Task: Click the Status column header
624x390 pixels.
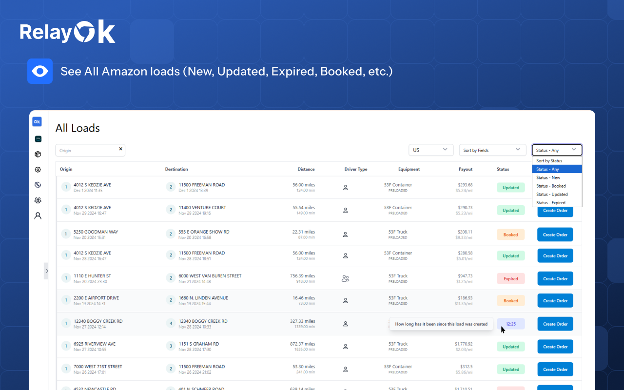Action: tap(503, 169)
